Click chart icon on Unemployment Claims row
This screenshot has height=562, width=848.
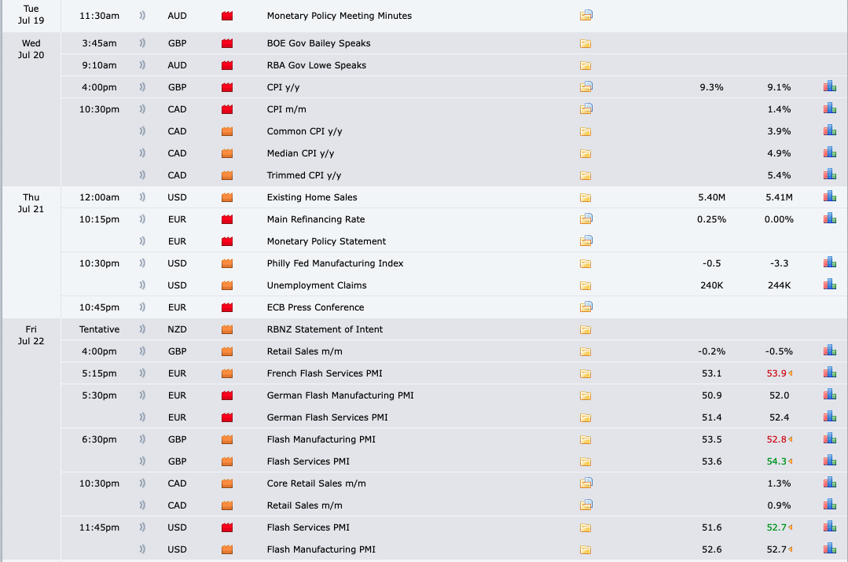tap(829, 285)
